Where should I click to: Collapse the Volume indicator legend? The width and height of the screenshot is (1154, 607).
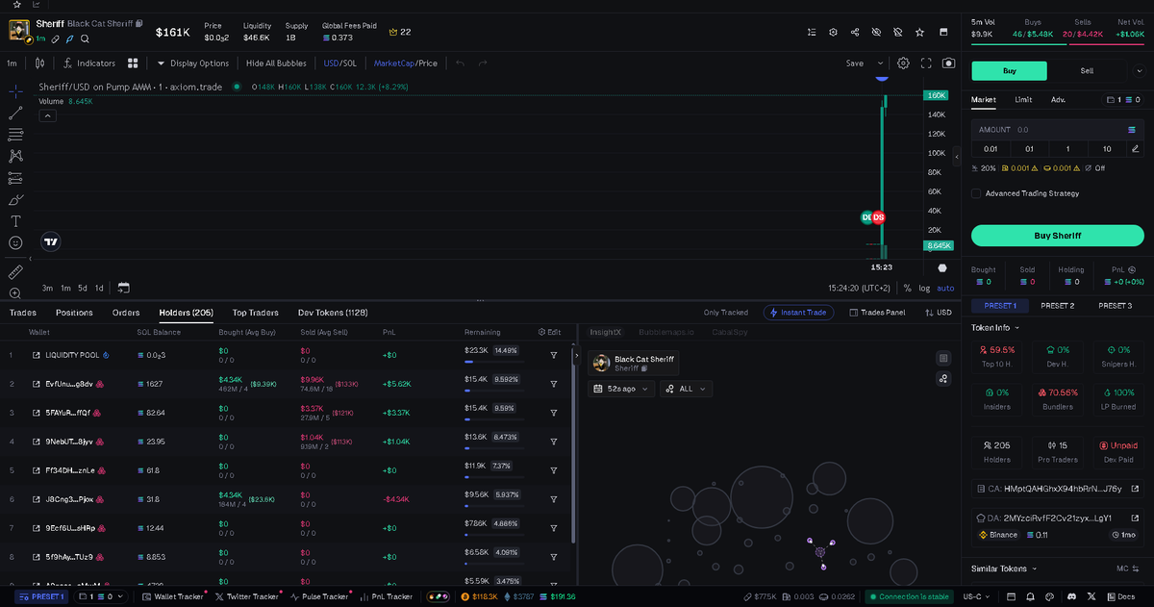click(x=47, y=115)
